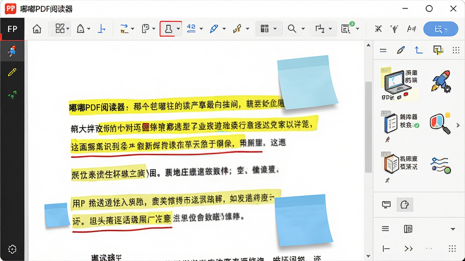Open the bottom-right dotted grid icon
The height and width of the screenshot is (261, 465).
click(x=452, y=249)
